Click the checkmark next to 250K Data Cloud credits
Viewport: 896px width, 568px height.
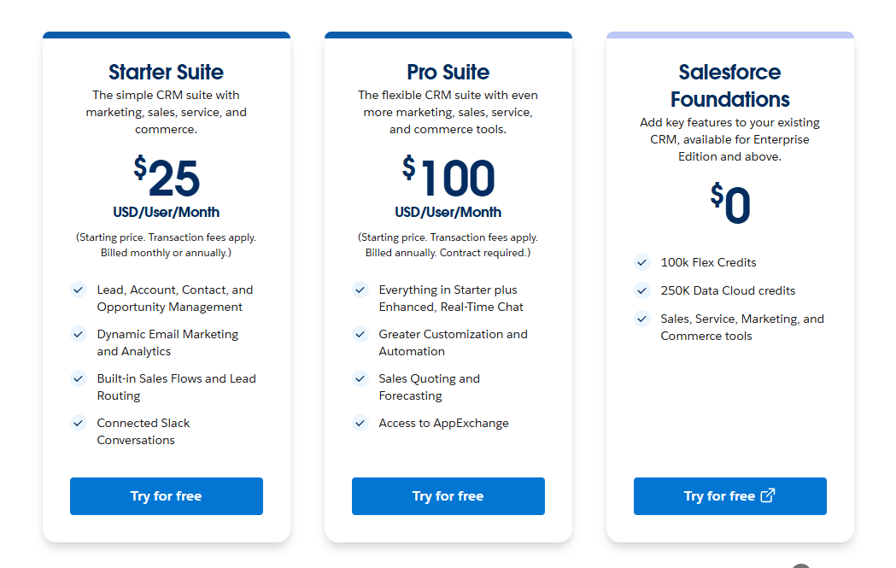[x=642, y=290]
